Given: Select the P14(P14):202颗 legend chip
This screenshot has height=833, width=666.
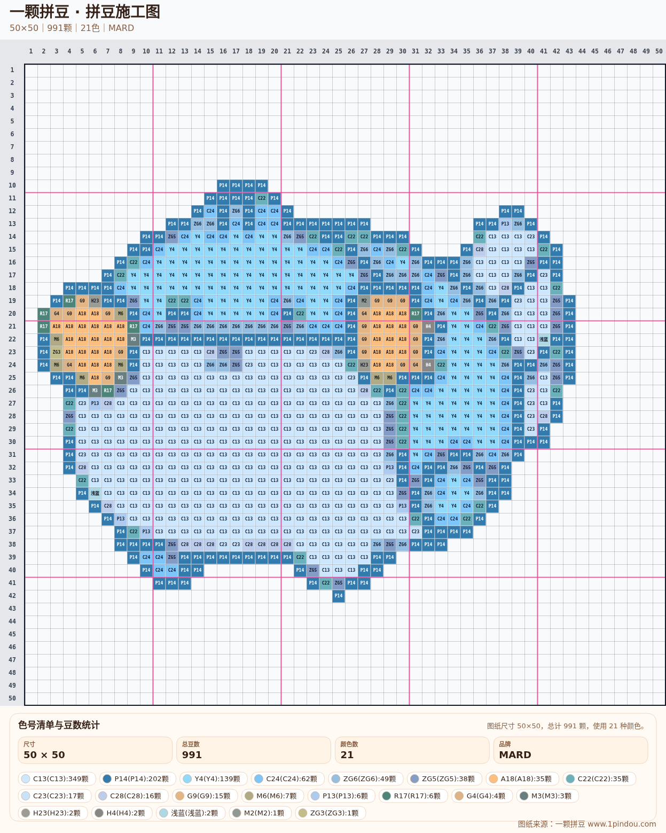Looking at the screenshot, I should click(138, 778).
